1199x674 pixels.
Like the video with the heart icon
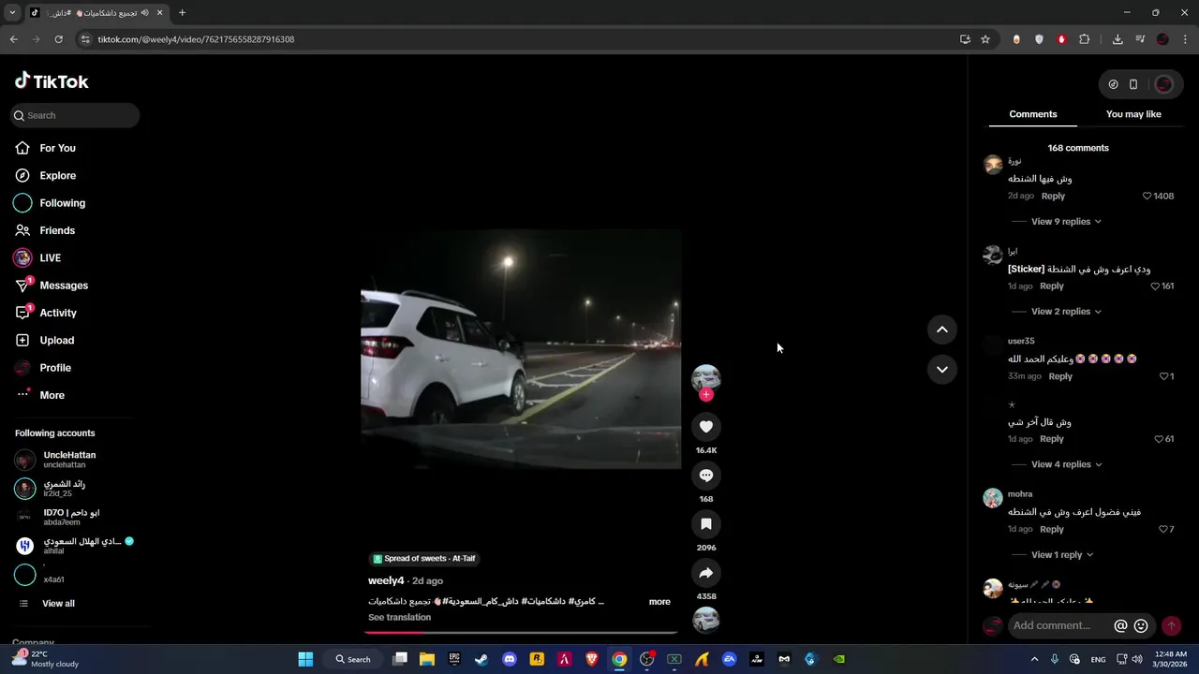pyautogui.click(x=706, y=427)
